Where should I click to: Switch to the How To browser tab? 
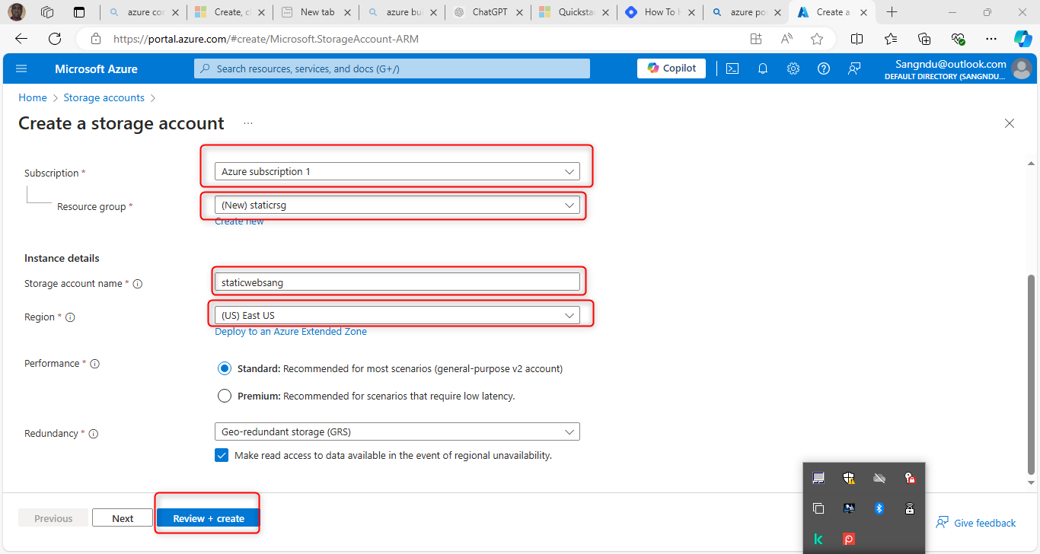[x=659, y=12]
